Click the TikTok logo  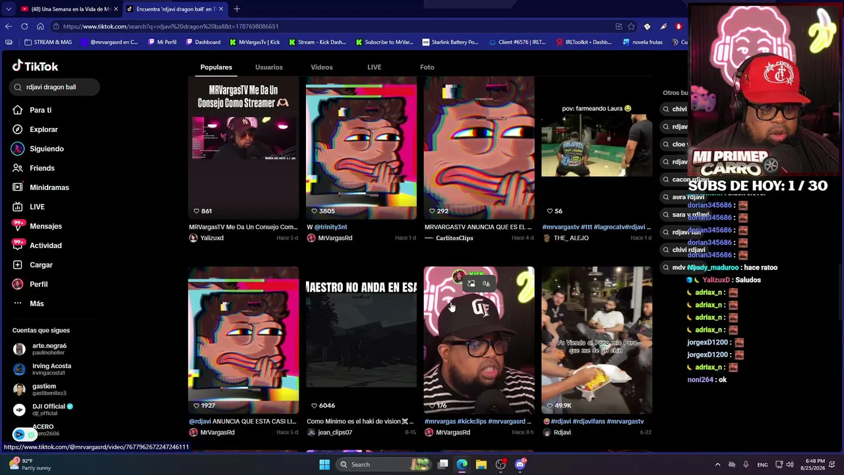coord(35,66)
